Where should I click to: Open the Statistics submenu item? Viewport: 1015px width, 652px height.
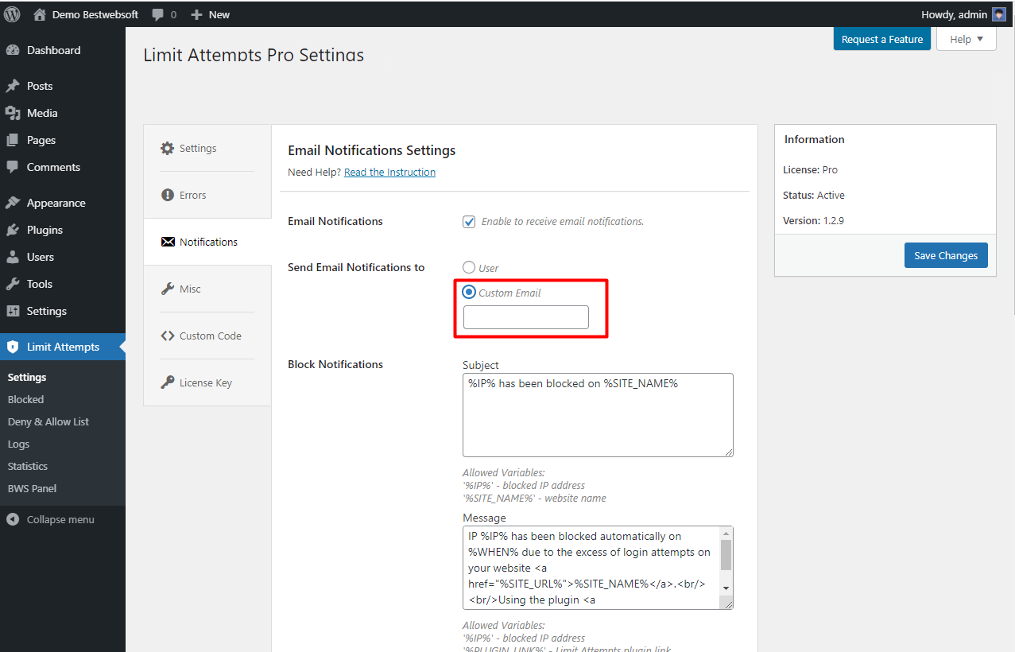28,466
